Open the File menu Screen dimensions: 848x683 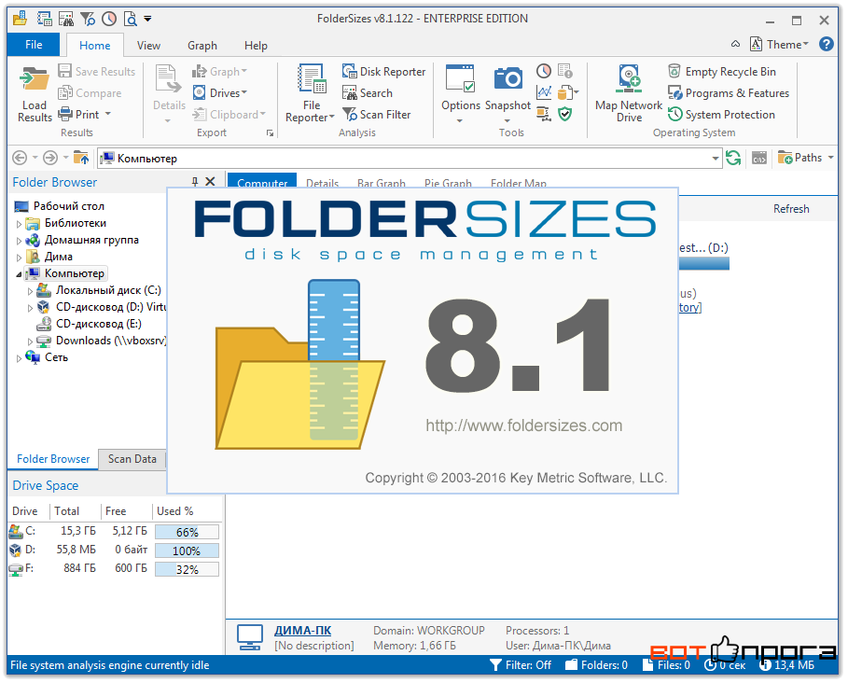coord(34,45)
